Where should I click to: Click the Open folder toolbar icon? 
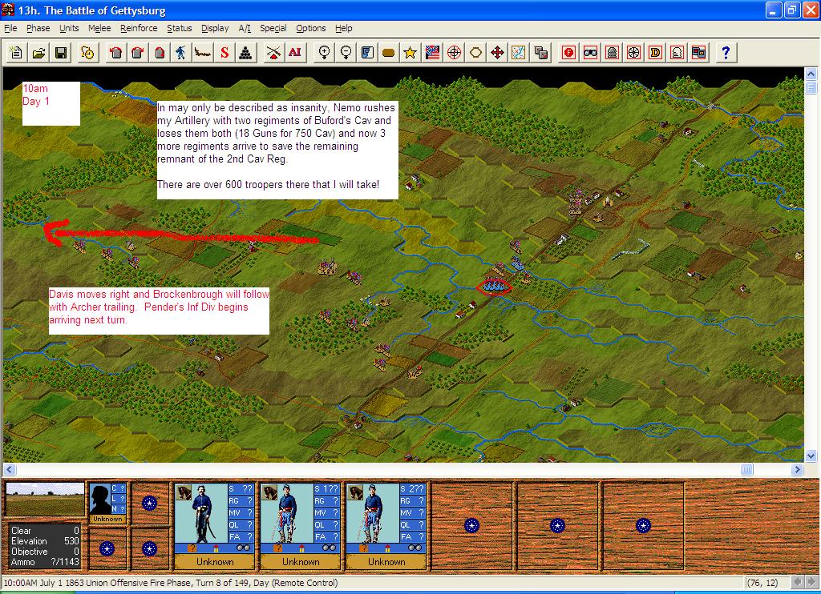pos(38,52)
